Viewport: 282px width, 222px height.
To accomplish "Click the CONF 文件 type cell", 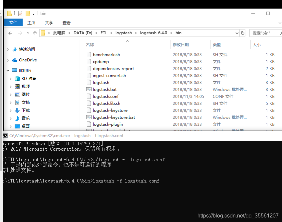I will click(x=223, y=97).
